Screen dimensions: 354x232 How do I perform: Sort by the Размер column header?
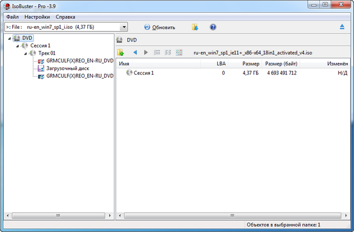point(245,64)
